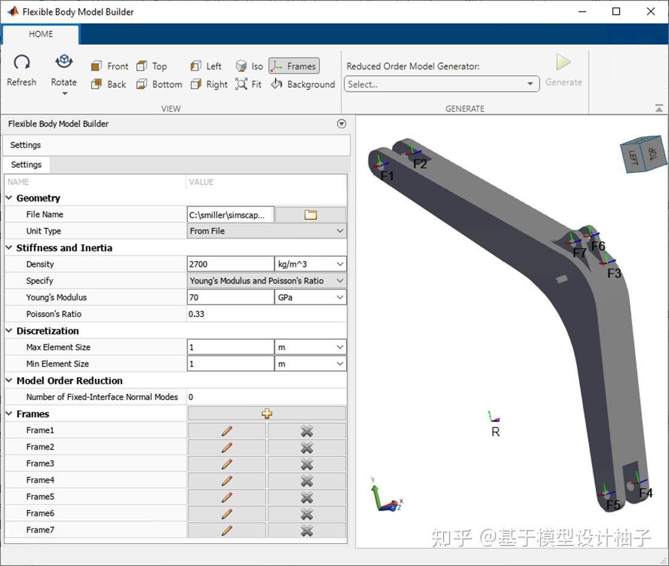The height and width of the screenshot is (566, 669).
Task: Fit model to view
Action: (x=249, y=84)
